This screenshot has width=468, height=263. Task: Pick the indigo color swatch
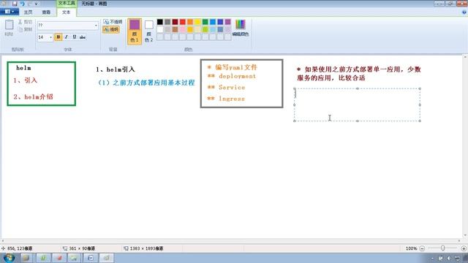pos(220,22)
